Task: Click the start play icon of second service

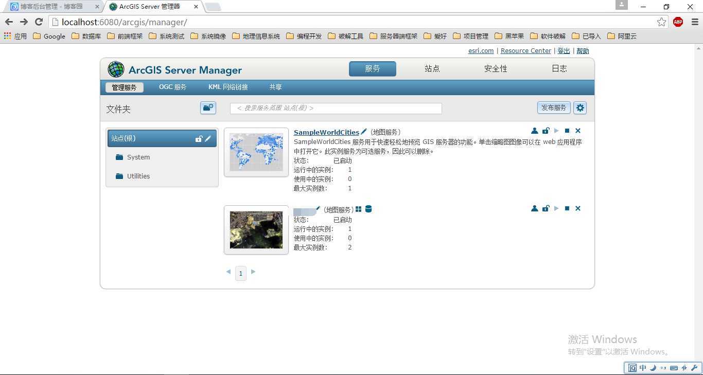Action: coord(556,208)
